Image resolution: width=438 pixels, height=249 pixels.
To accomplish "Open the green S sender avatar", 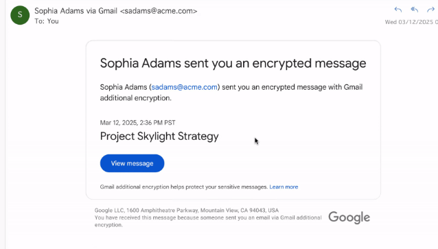I will click(x=20, y=15).
